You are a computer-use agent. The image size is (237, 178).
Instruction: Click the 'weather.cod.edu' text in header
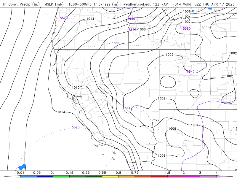pyautogui.click(x=137, y=4)
